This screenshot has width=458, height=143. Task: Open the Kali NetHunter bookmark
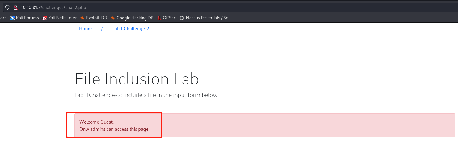pos(59,18)
